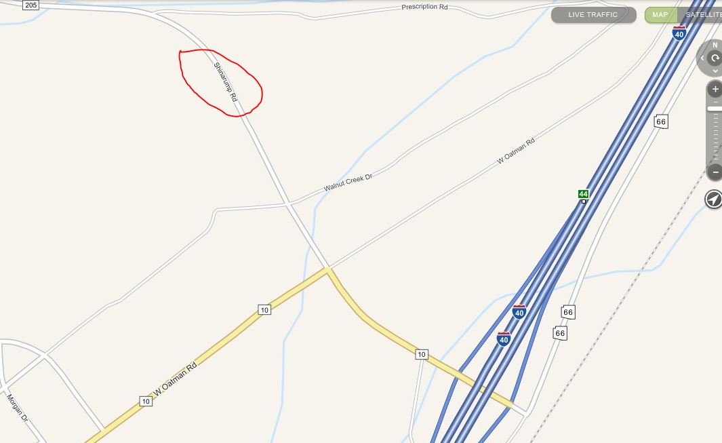Click the Prescription Rd label
This screenshot has height=443, width=722.
coord(424,7)
